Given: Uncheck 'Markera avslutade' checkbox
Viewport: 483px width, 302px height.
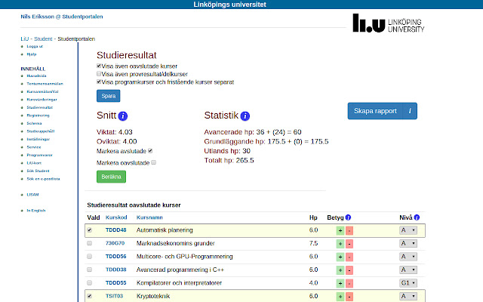Looking at the screenshot, I should tap(150, 151).
